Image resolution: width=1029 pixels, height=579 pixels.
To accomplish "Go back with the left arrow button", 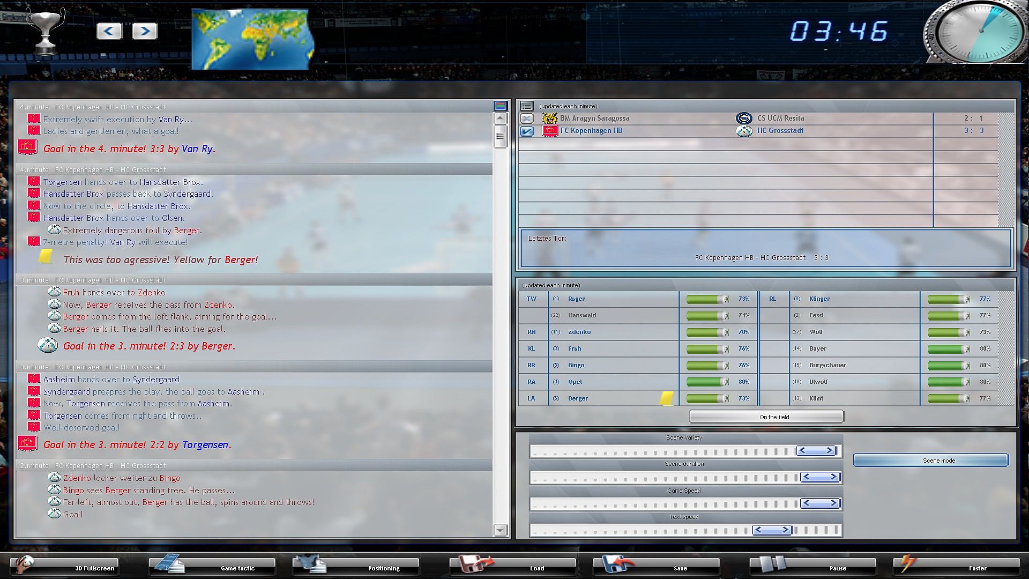I will tap(109, 31).
